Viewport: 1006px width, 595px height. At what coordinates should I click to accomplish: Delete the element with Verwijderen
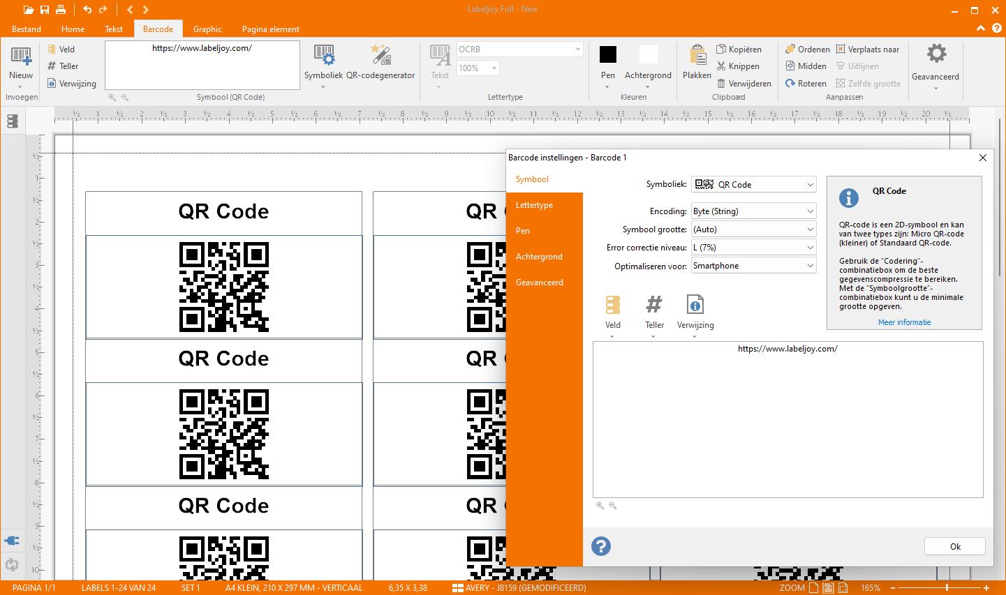coord(744,84)
